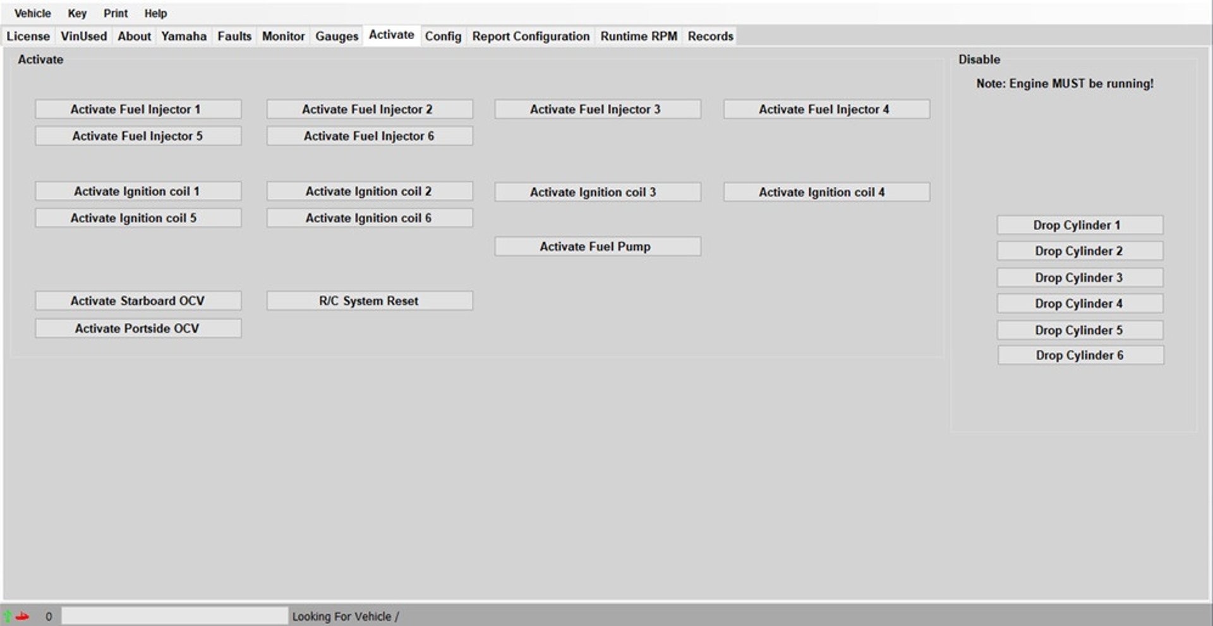Switch to the Records tab
This screenshot has width=1213, height=626.
pos(711,36)
